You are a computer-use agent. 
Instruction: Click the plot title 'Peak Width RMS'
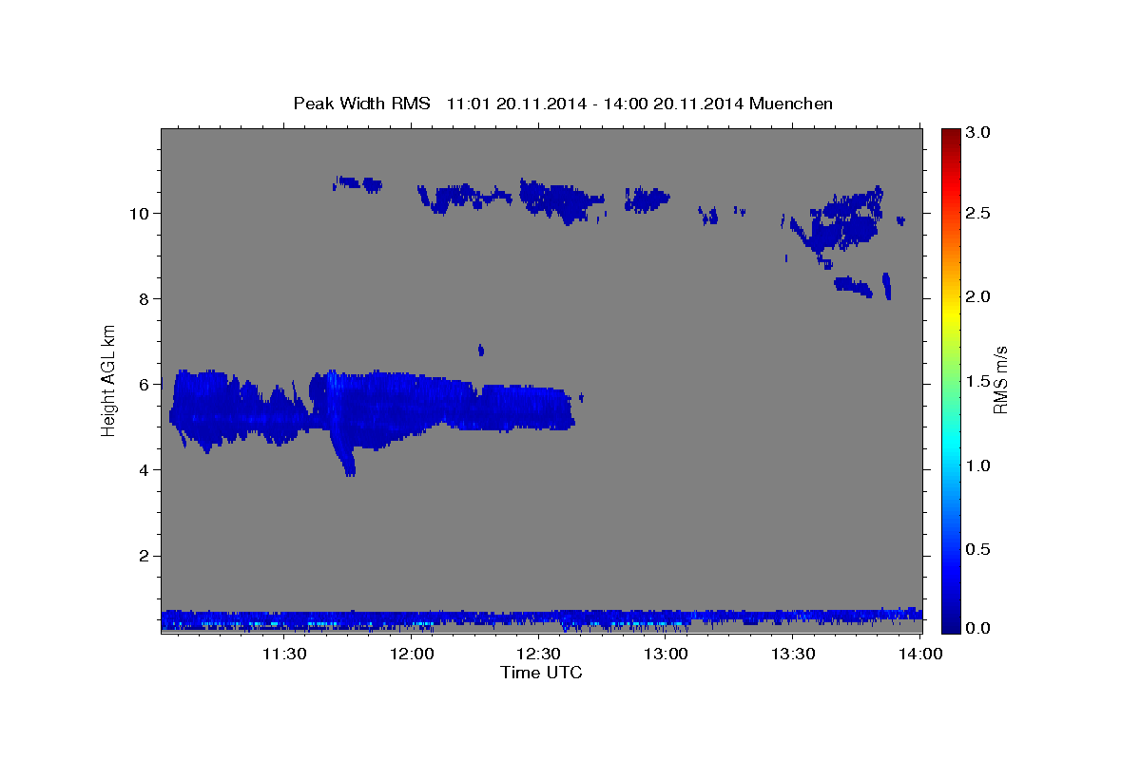click(361, 104)
